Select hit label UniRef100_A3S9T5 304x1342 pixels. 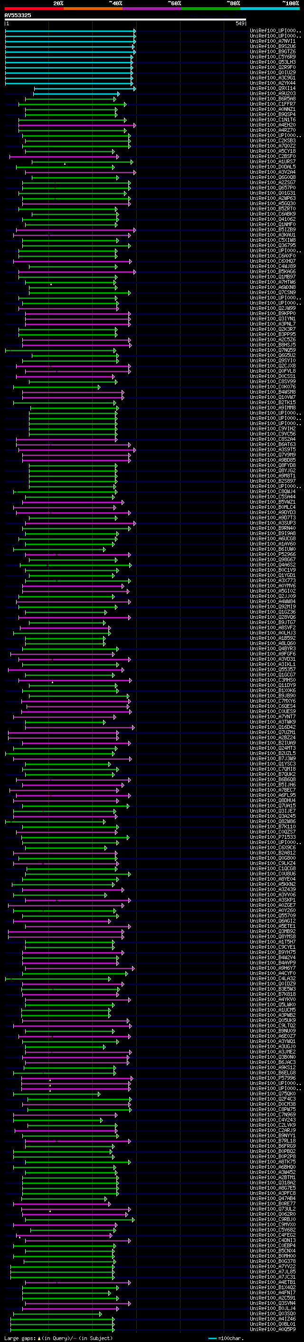tap(273, 449)
